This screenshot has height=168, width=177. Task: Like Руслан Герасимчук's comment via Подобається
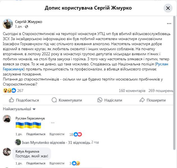[x=36, y=134]
